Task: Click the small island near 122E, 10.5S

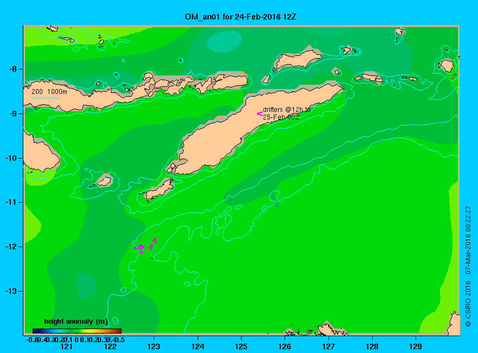Action: (104, 181)
